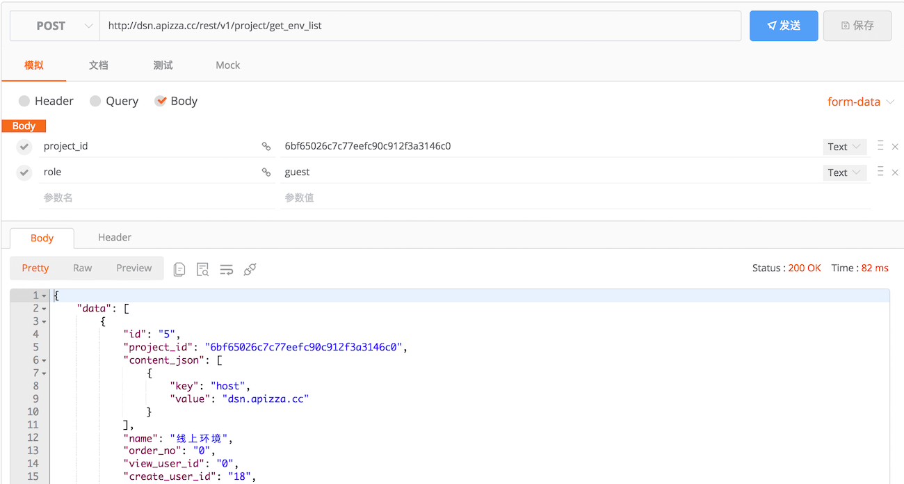This screenshot has height=484, width=904.
Task: Collapse the "data" array on line 2
Action: tap(44, 309)
